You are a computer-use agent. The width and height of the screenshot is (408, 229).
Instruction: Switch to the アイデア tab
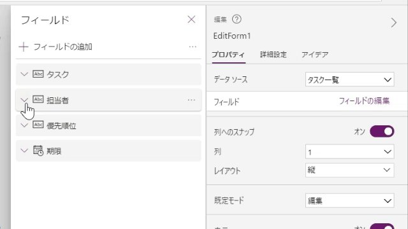(x=315, y=55)
